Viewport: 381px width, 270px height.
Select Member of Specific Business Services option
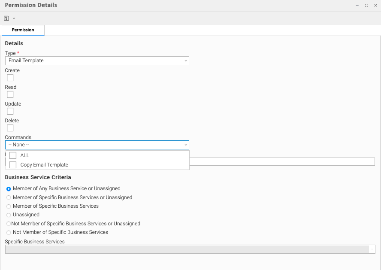point(9,206)
